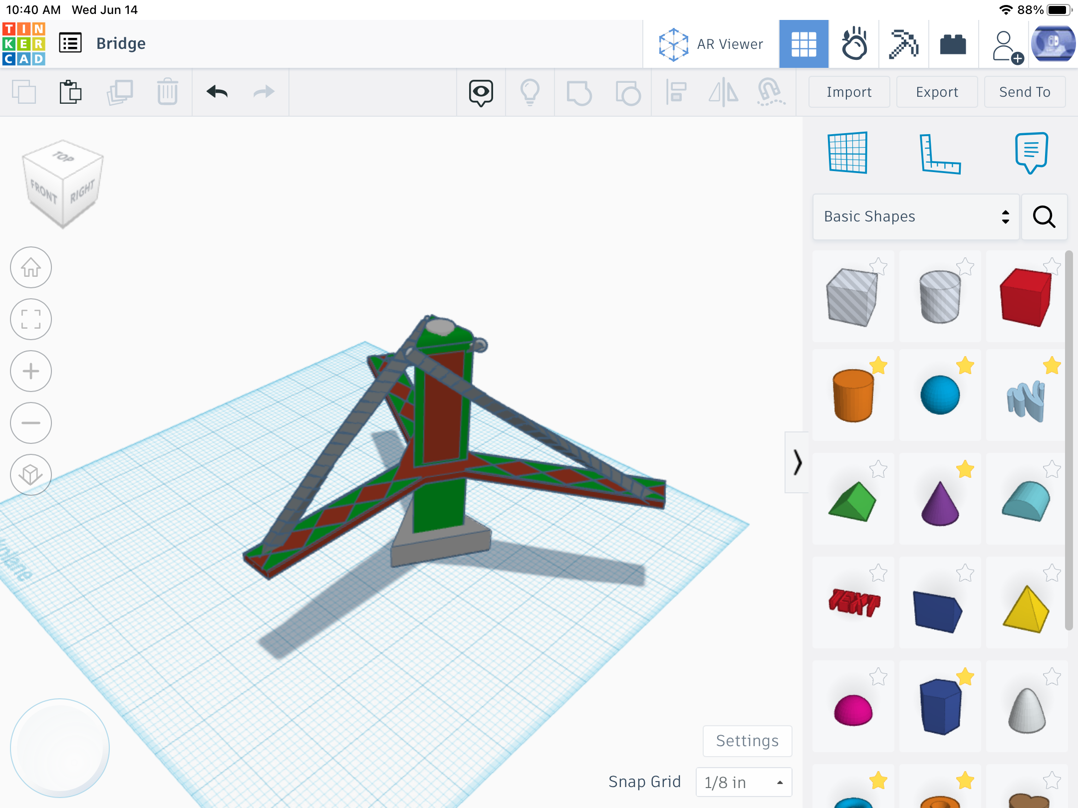Click the Export button

(937, 92)
